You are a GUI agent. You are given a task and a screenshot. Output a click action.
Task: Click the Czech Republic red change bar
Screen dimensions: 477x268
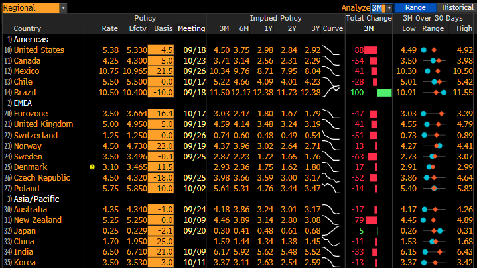point(374,178)
